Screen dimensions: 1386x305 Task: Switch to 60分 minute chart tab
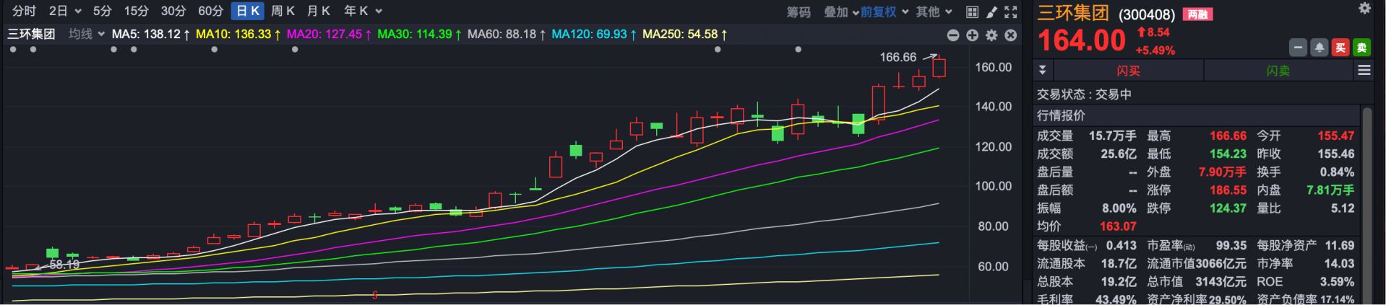click(x=211, y=11)
